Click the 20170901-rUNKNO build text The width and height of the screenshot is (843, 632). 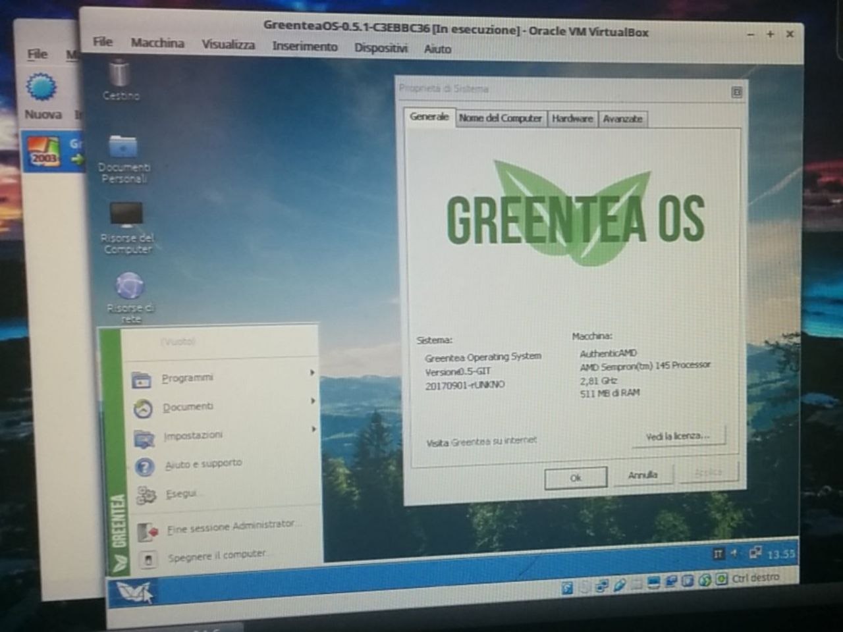(464, 385)
